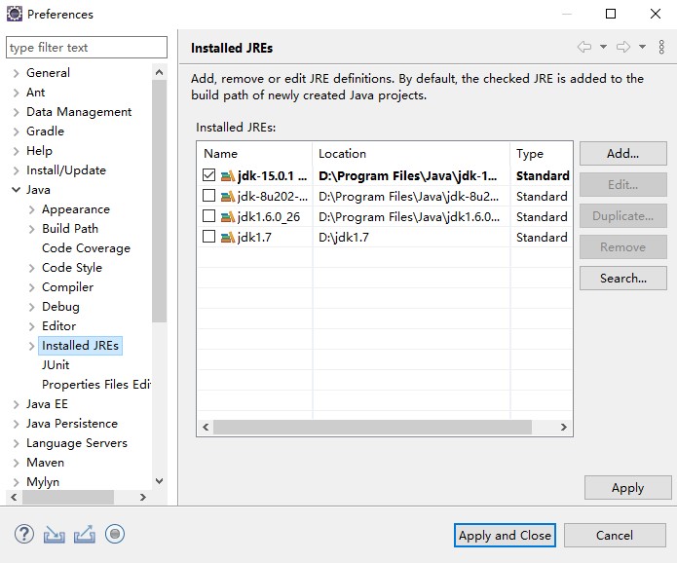The width and height of the screenshot is (677, 563).
Task: Expand the Gradle tree node
Action: (x=16, y=131)
